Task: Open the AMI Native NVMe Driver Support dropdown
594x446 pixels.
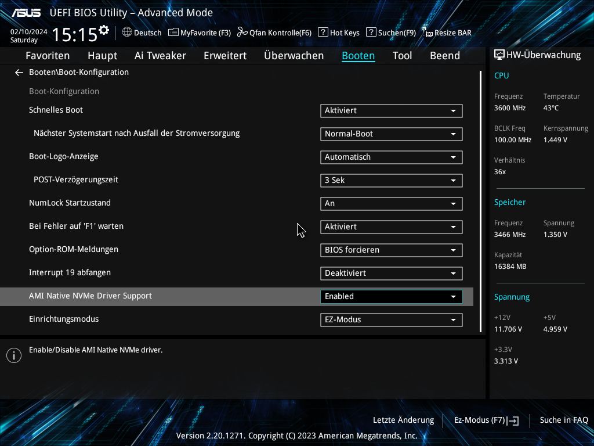Action: (392, 297)
